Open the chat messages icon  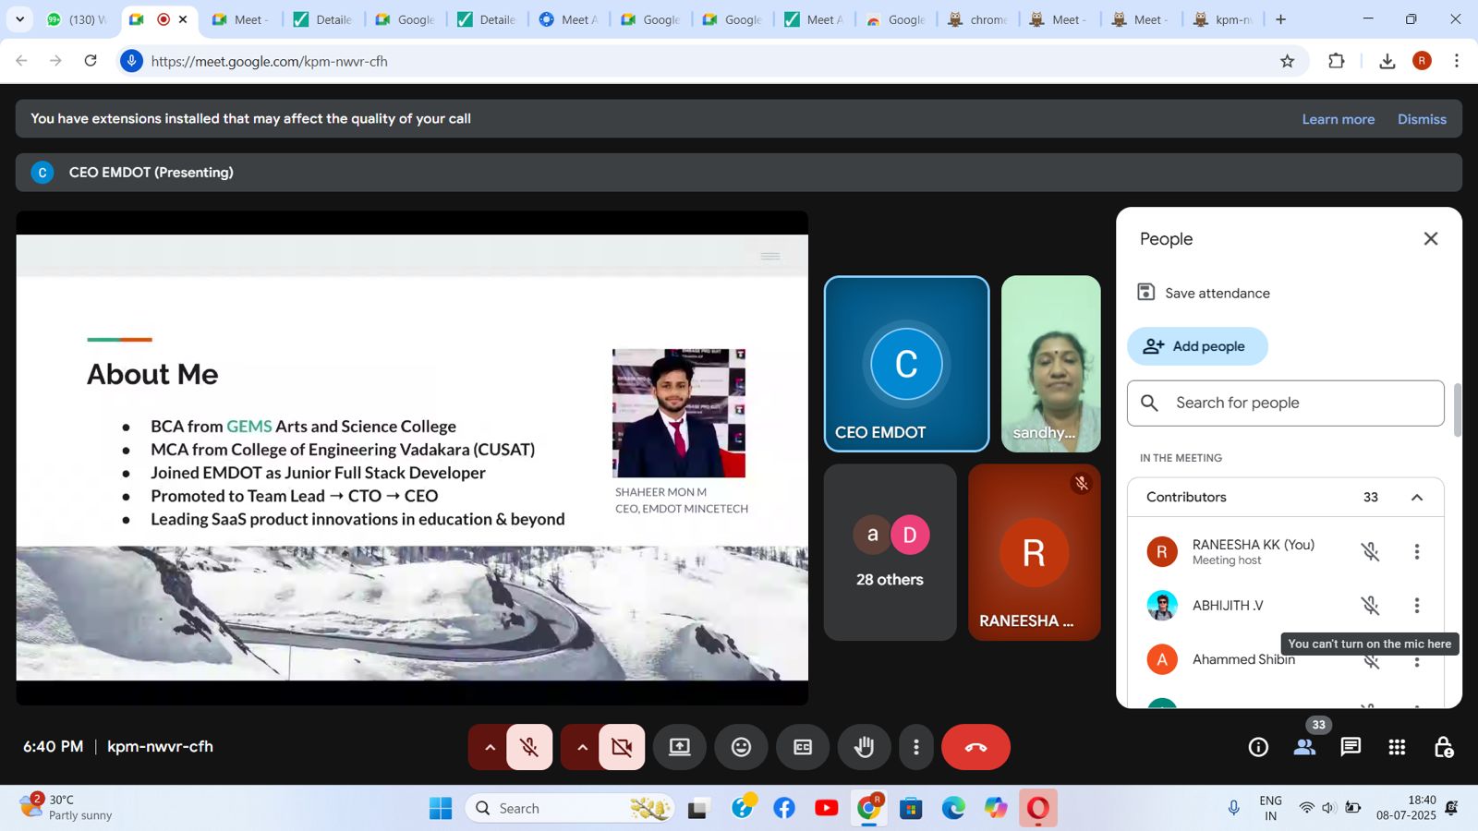1351,747
